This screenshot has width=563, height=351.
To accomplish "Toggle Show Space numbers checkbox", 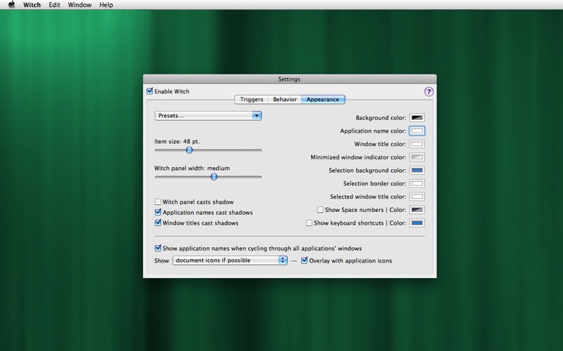I will pyautogui.click(x=320, y=210).
